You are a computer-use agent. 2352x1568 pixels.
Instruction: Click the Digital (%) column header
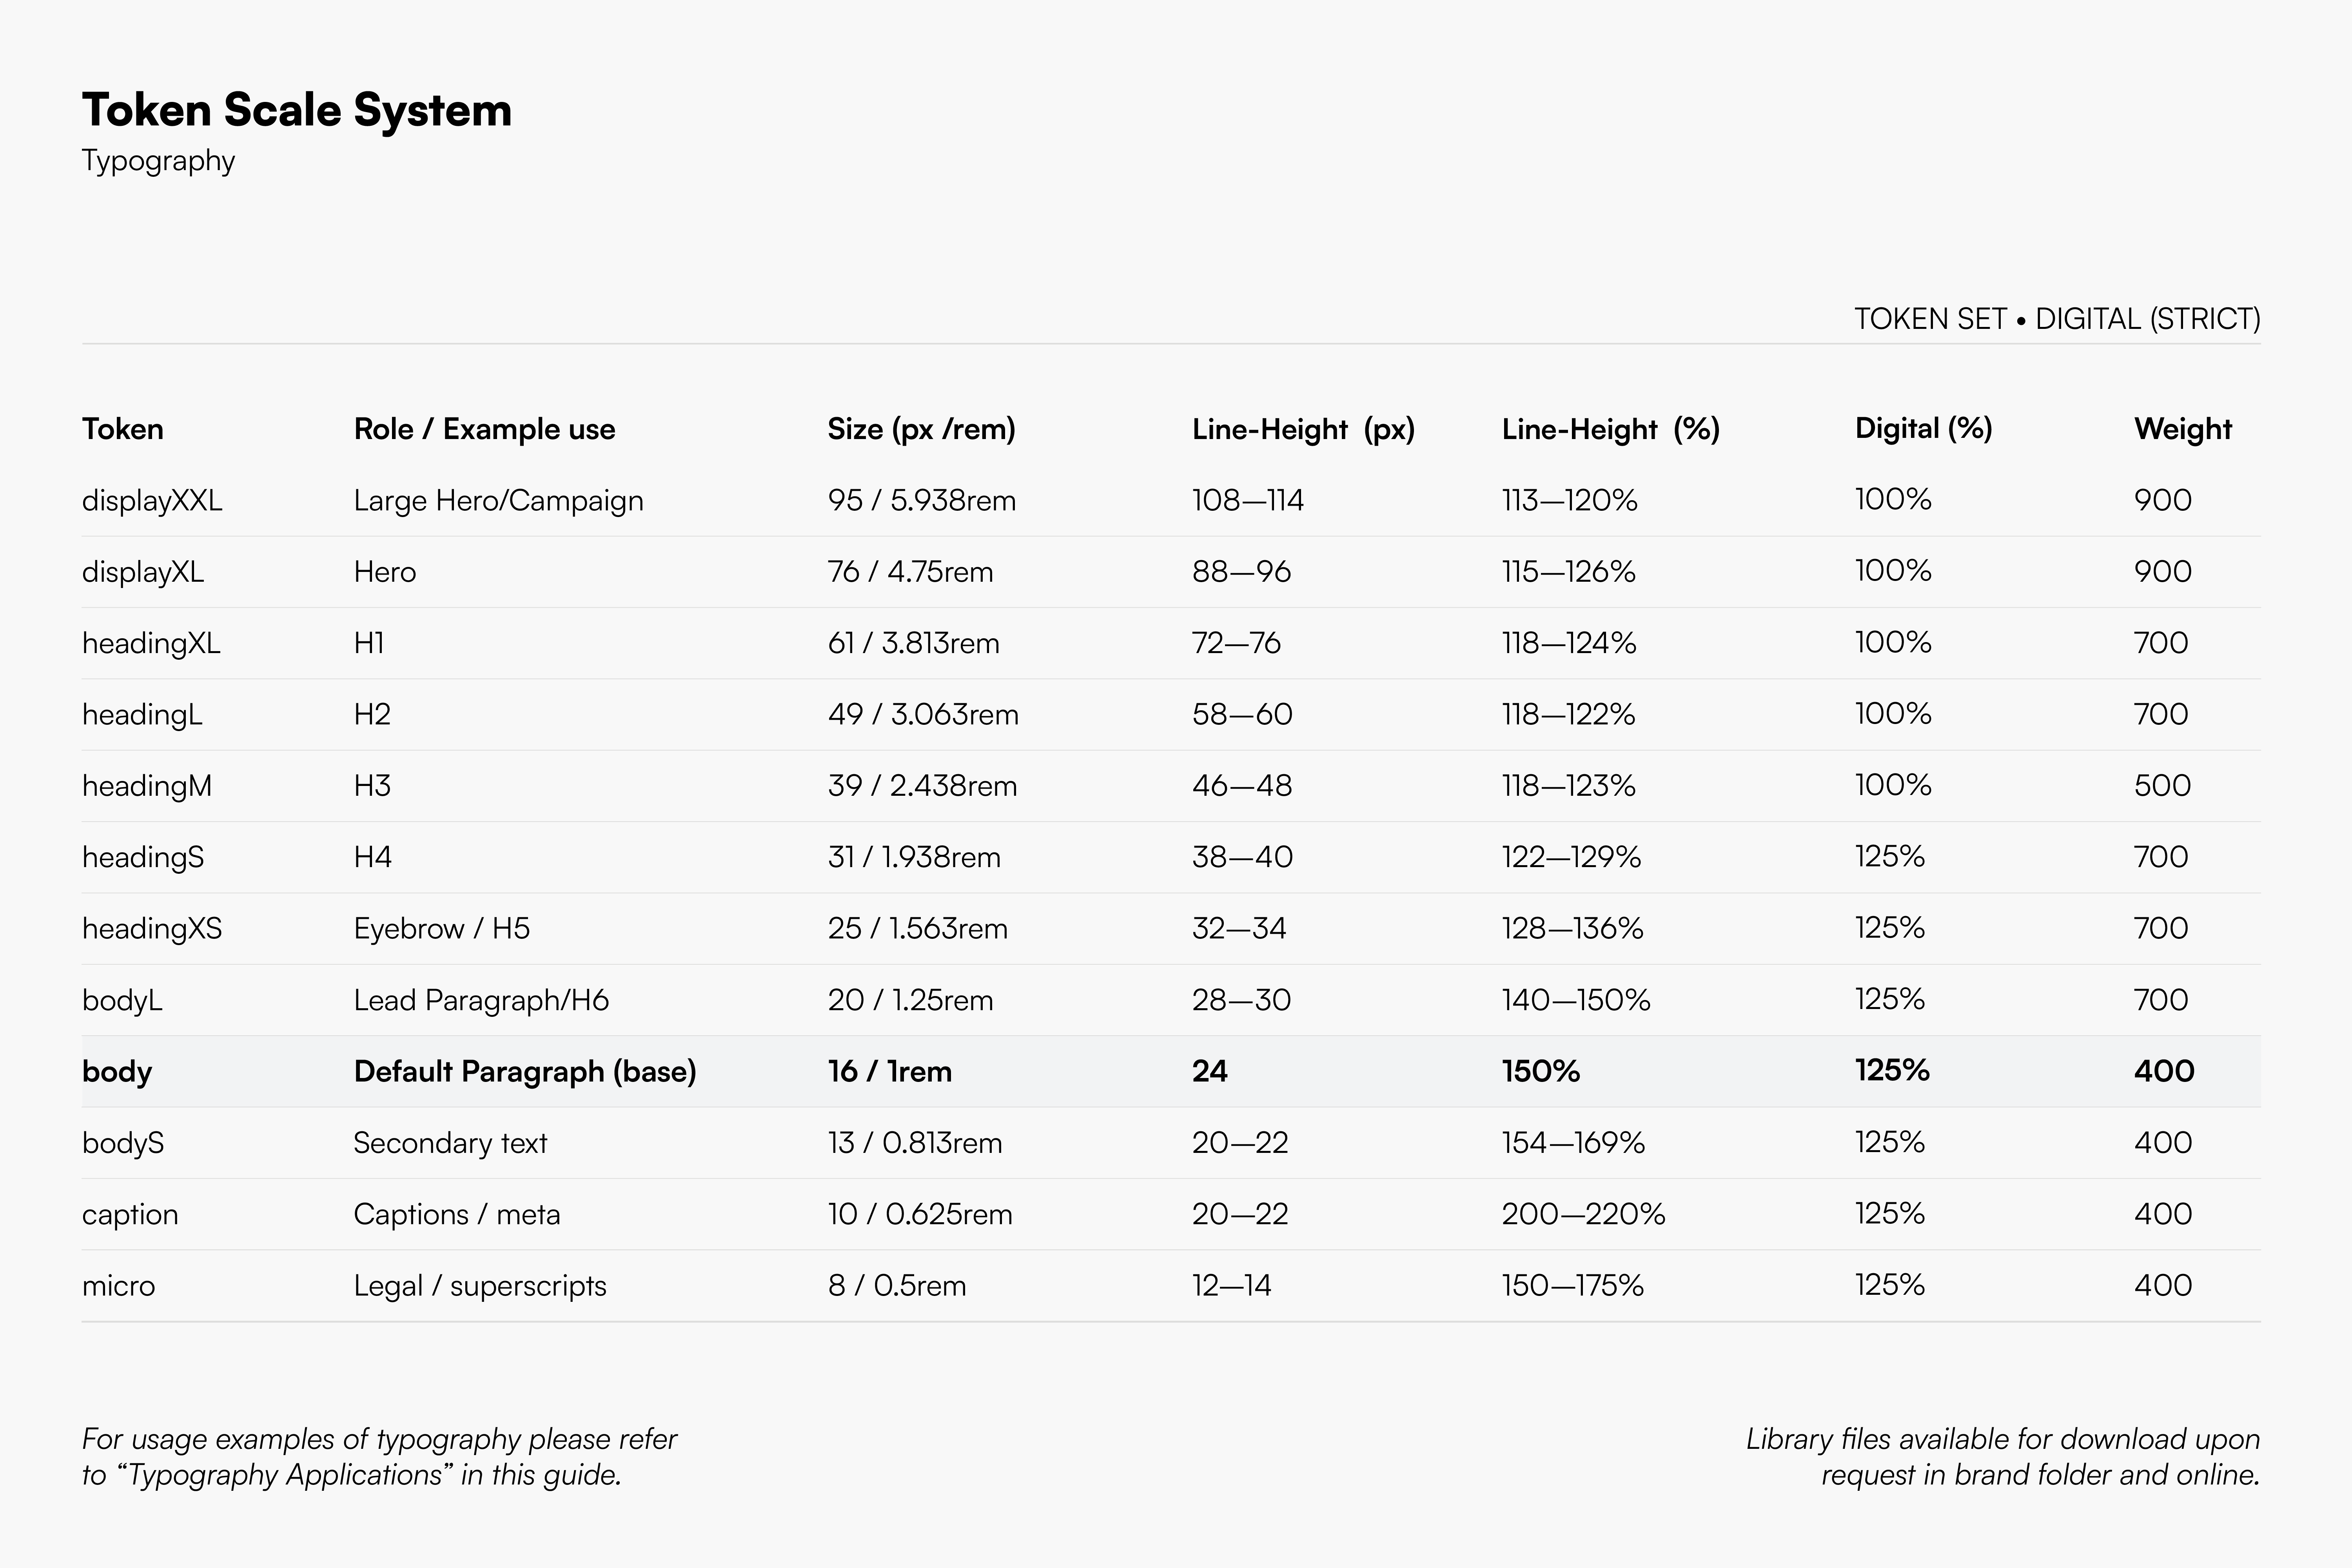1923,428
